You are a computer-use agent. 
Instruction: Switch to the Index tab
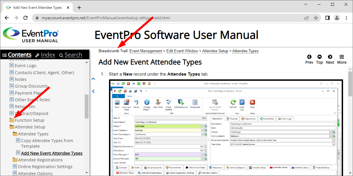pyautogui.click(x=45, y=55)
